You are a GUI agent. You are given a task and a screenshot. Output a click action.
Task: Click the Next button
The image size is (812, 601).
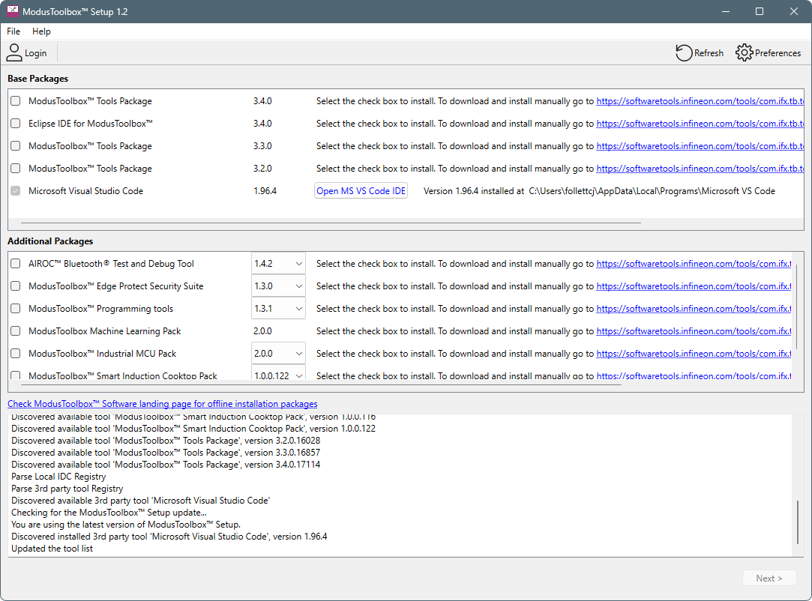(769, 578)
